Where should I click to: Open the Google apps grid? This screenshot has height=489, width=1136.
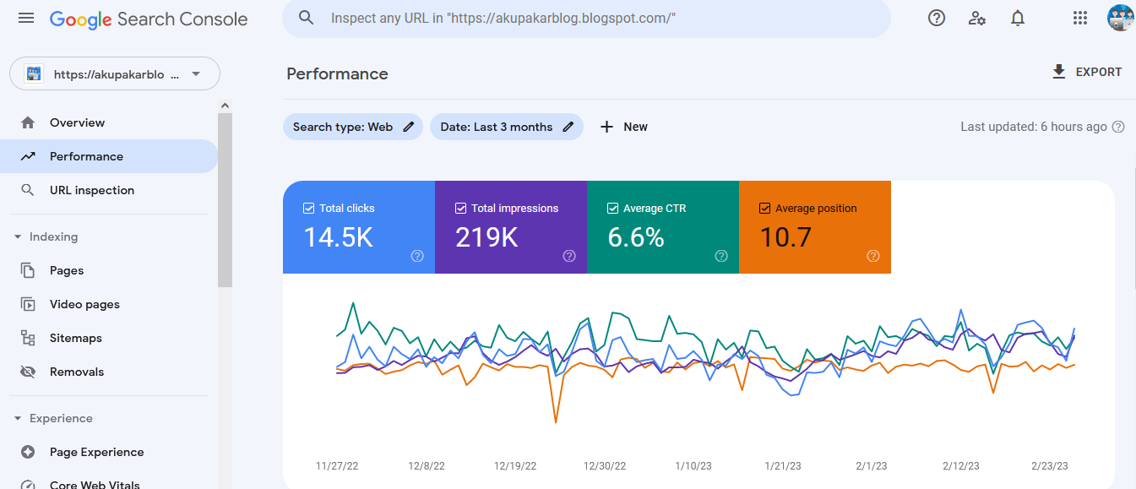click(x=1079, y=18)
